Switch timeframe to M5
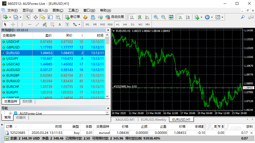Screen dimensions: 255x143 (95, 25)
